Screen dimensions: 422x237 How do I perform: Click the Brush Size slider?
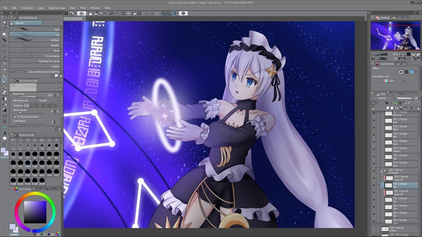[31, 96]
